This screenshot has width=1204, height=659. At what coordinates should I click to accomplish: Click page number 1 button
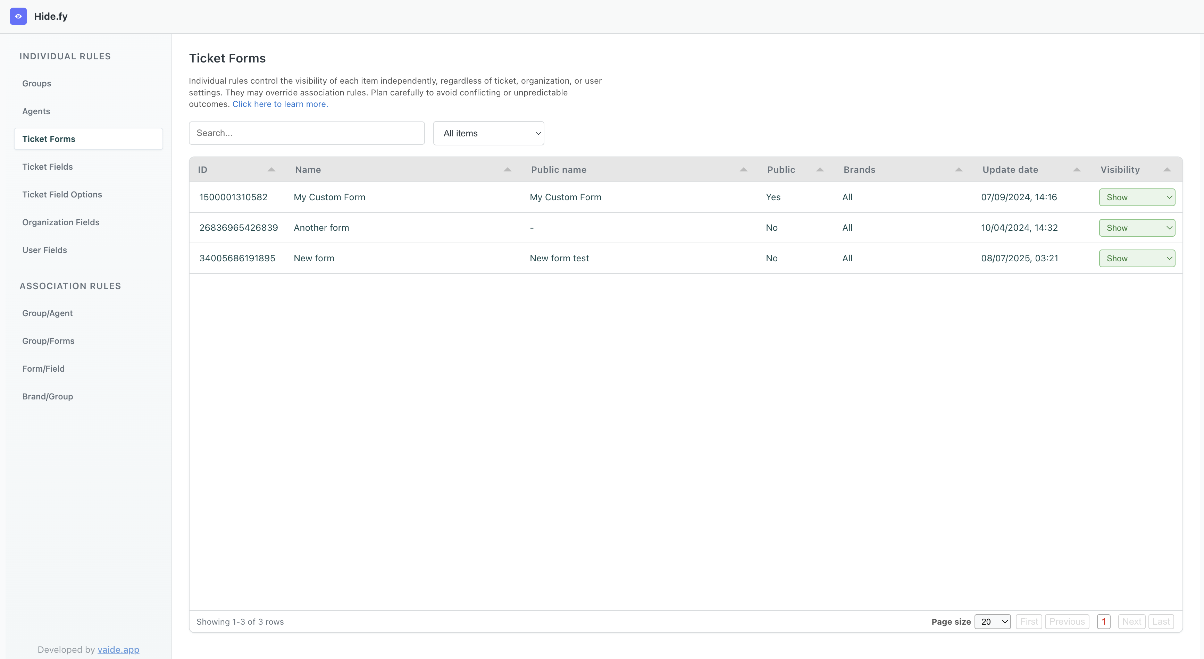pos(1103,622)
